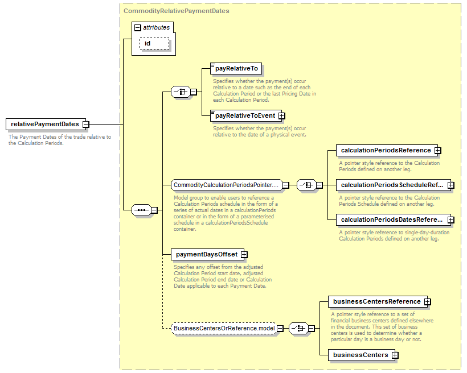Select the payRelativeTo element
Viewport: 467px width, 373px height.
tap(236, 69)
